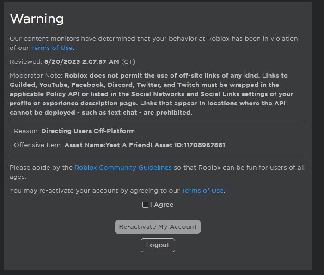Select the Warning heading text
This screenshot has width=324, height=275.
(37, 18)
